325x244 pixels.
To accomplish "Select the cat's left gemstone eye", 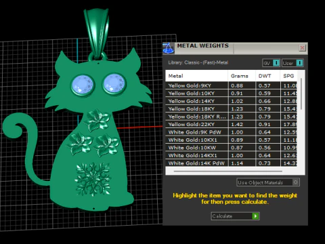I will click(83, 85).
